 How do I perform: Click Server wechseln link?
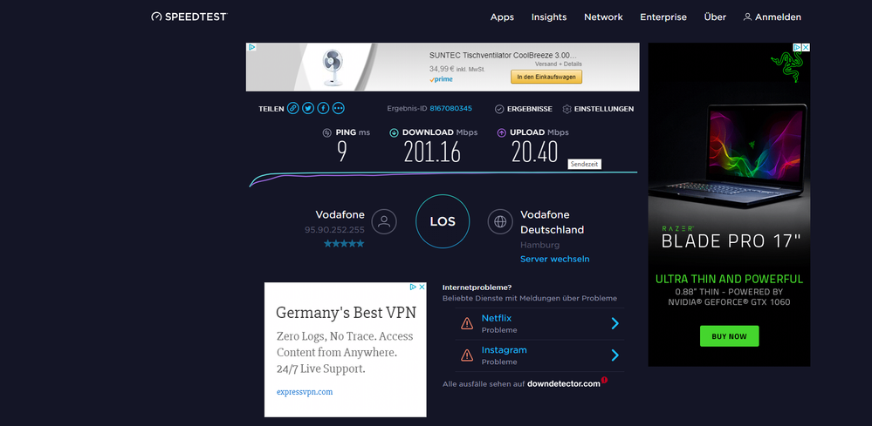coord(554,259)
